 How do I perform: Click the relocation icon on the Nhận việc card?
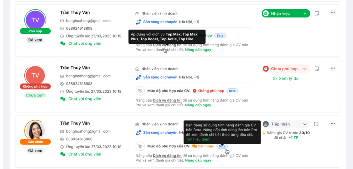[138, 22]
